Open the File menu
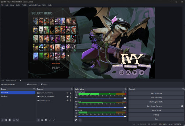 point(2,5)
